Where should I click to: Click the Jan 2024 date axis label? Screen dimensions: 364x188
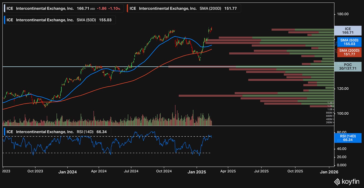click(67, 172)
